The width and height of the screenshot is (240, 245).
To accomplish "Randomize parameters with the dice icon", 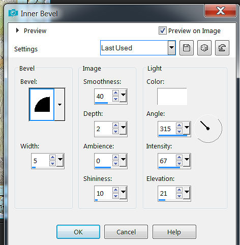I will (x=204, y=48).
